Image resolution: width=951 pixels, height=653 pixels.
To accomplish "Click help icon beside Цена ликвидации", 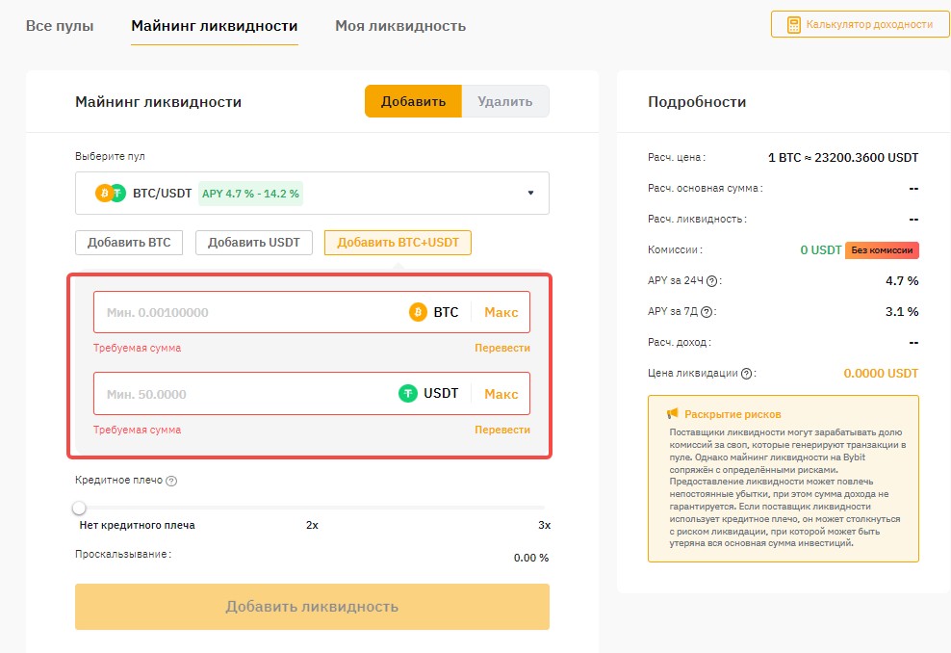I will [746, 374].
